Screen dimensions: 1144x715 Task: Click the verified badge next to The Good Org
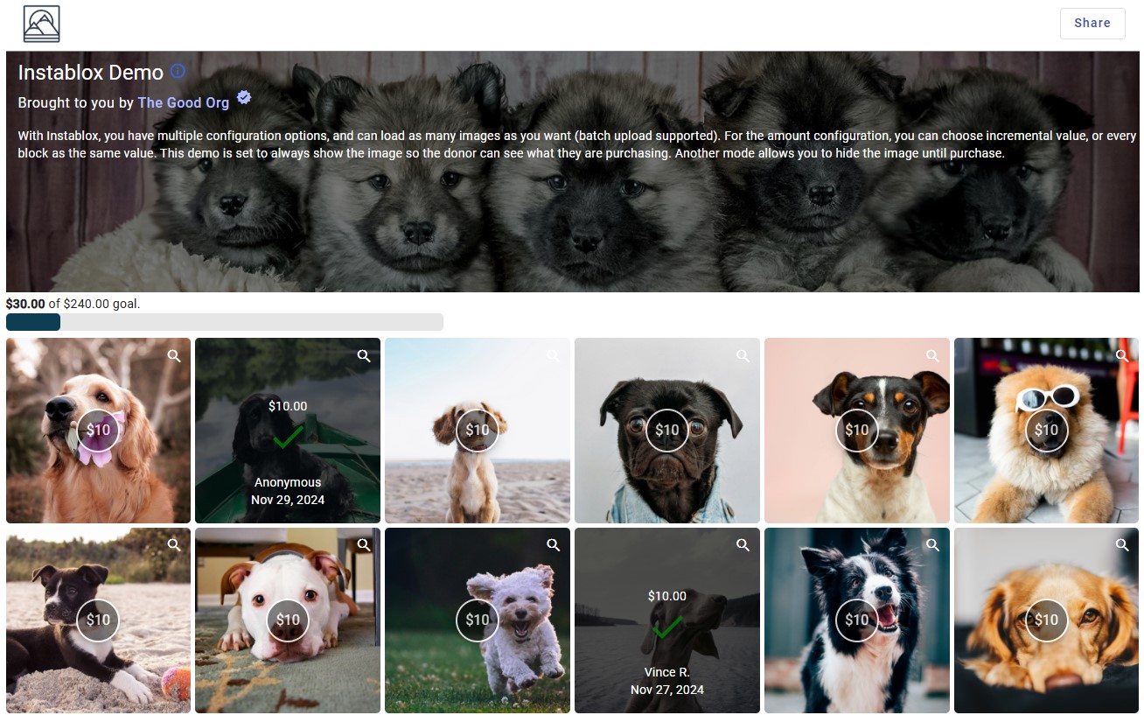[244, 98]
